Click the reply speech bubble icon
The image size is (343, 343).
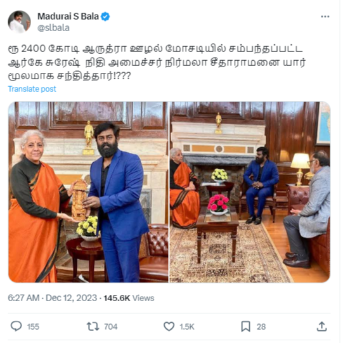(16, 327)
